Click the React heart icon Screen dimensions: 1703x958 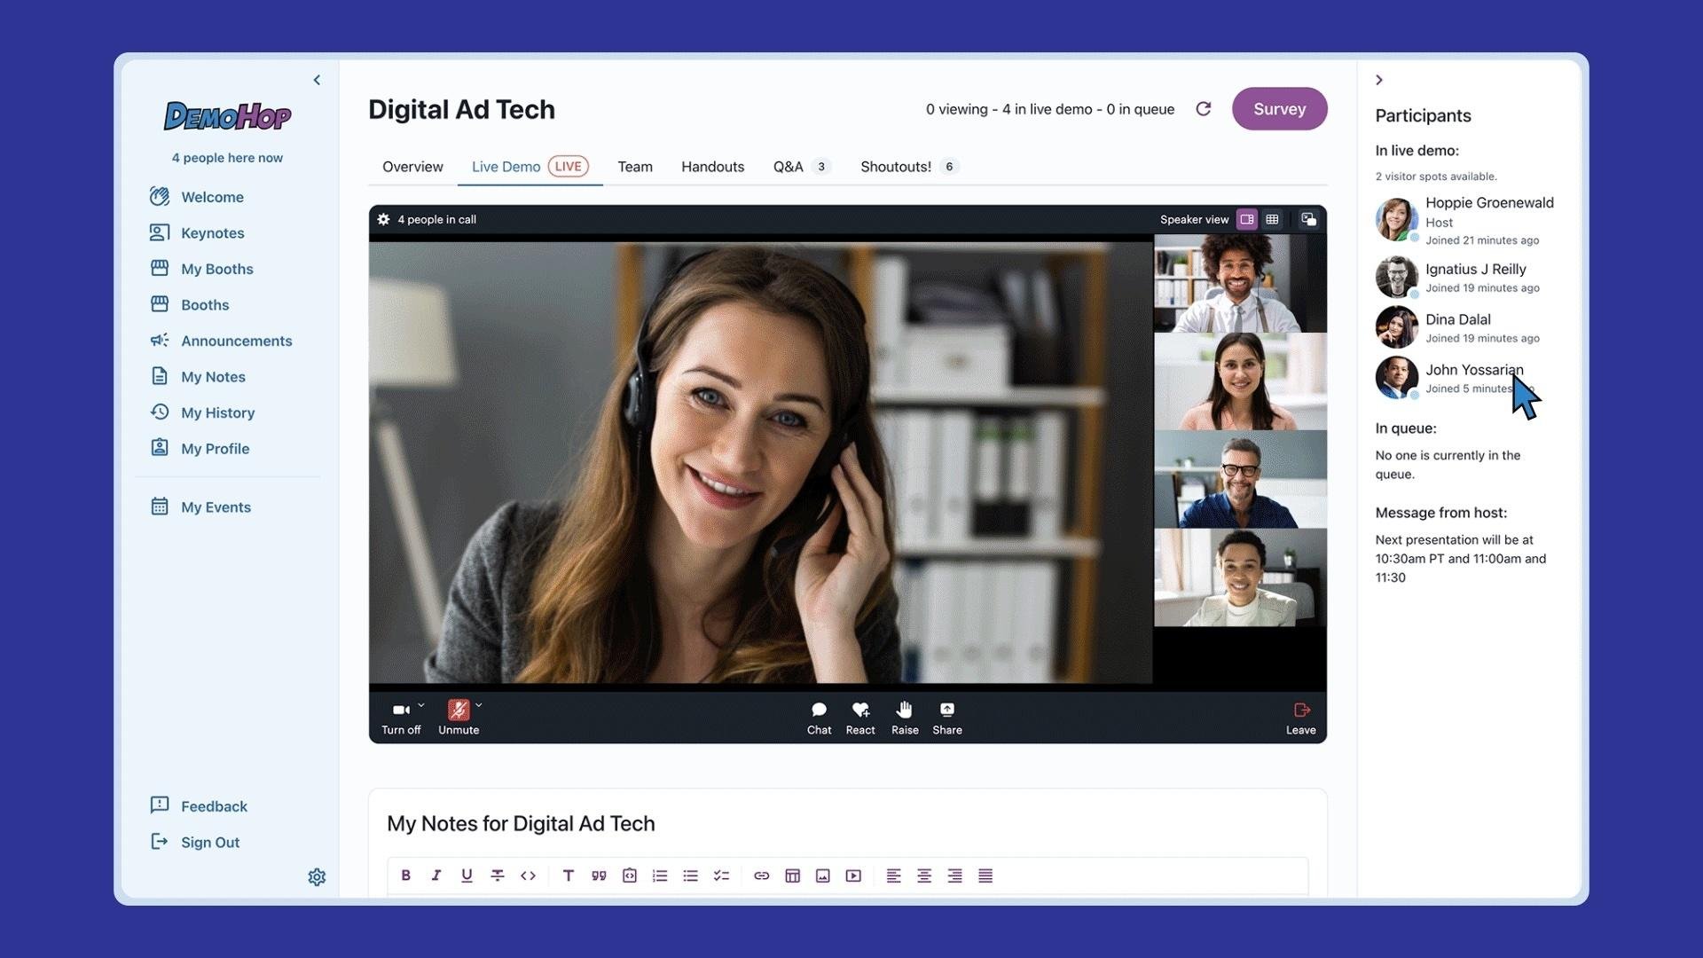point(859,710)
